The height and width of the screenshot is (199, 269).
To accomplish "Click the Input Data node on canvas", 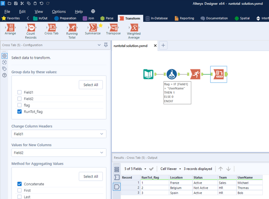I will click(x=148, y=74).
